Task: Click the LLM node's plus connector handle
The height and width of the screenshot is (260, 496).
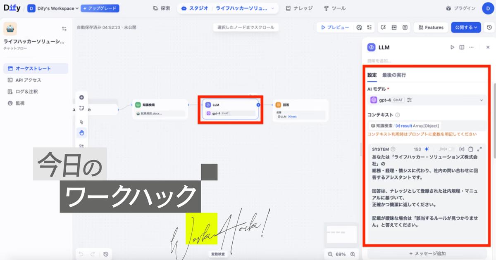Action: pos(258,105)
